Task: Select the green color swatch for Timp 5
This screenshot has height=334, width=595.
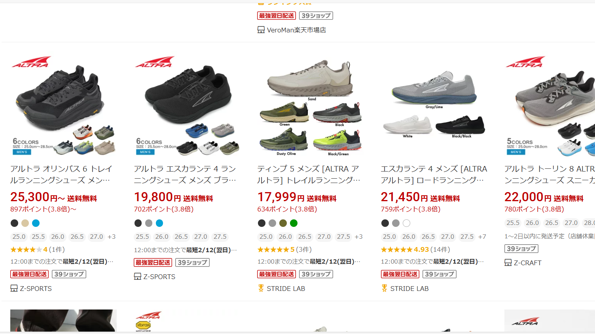Action: click(x=294, y=223)
